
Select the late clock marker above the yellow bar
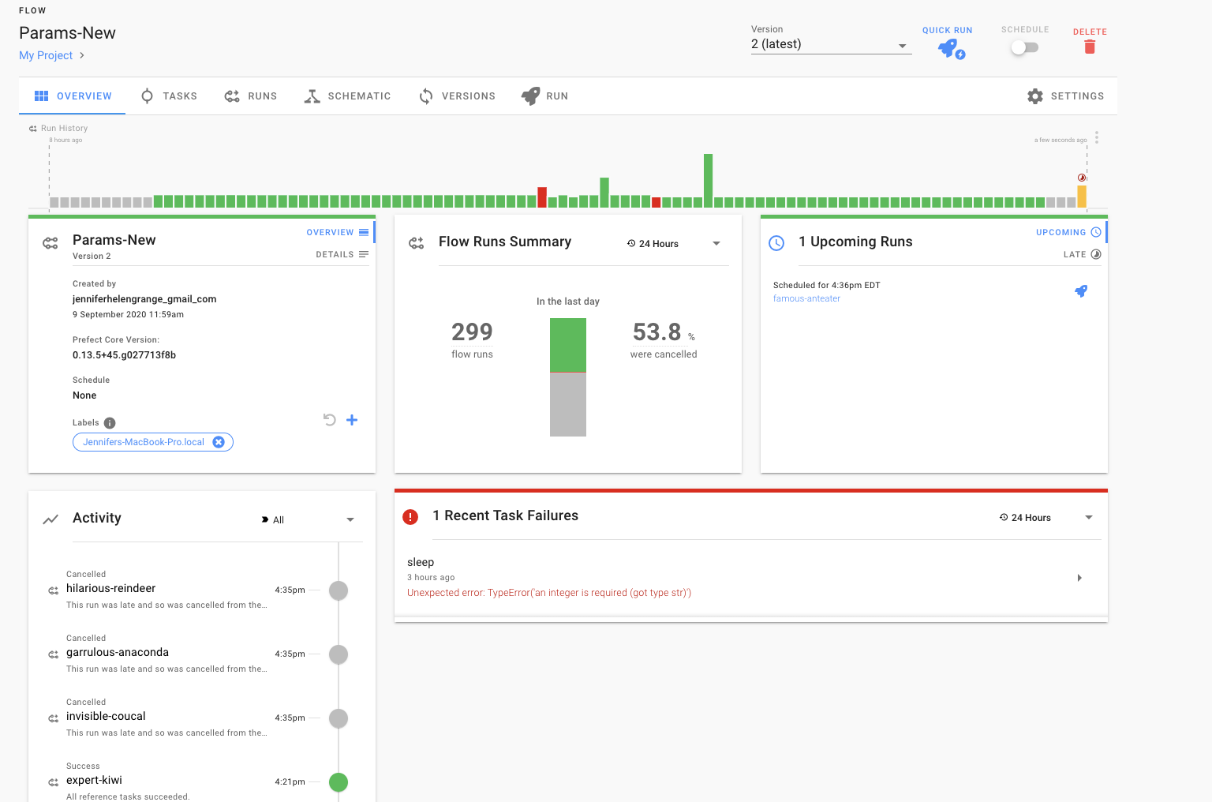[x=1082, y=178]
